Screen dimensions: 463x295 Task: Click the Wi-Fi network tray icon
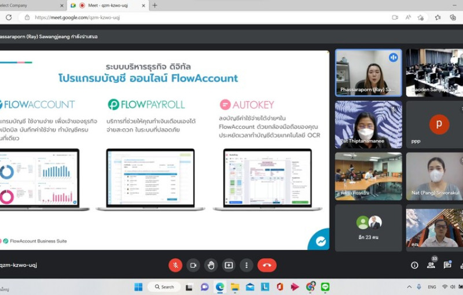point(444,287)
